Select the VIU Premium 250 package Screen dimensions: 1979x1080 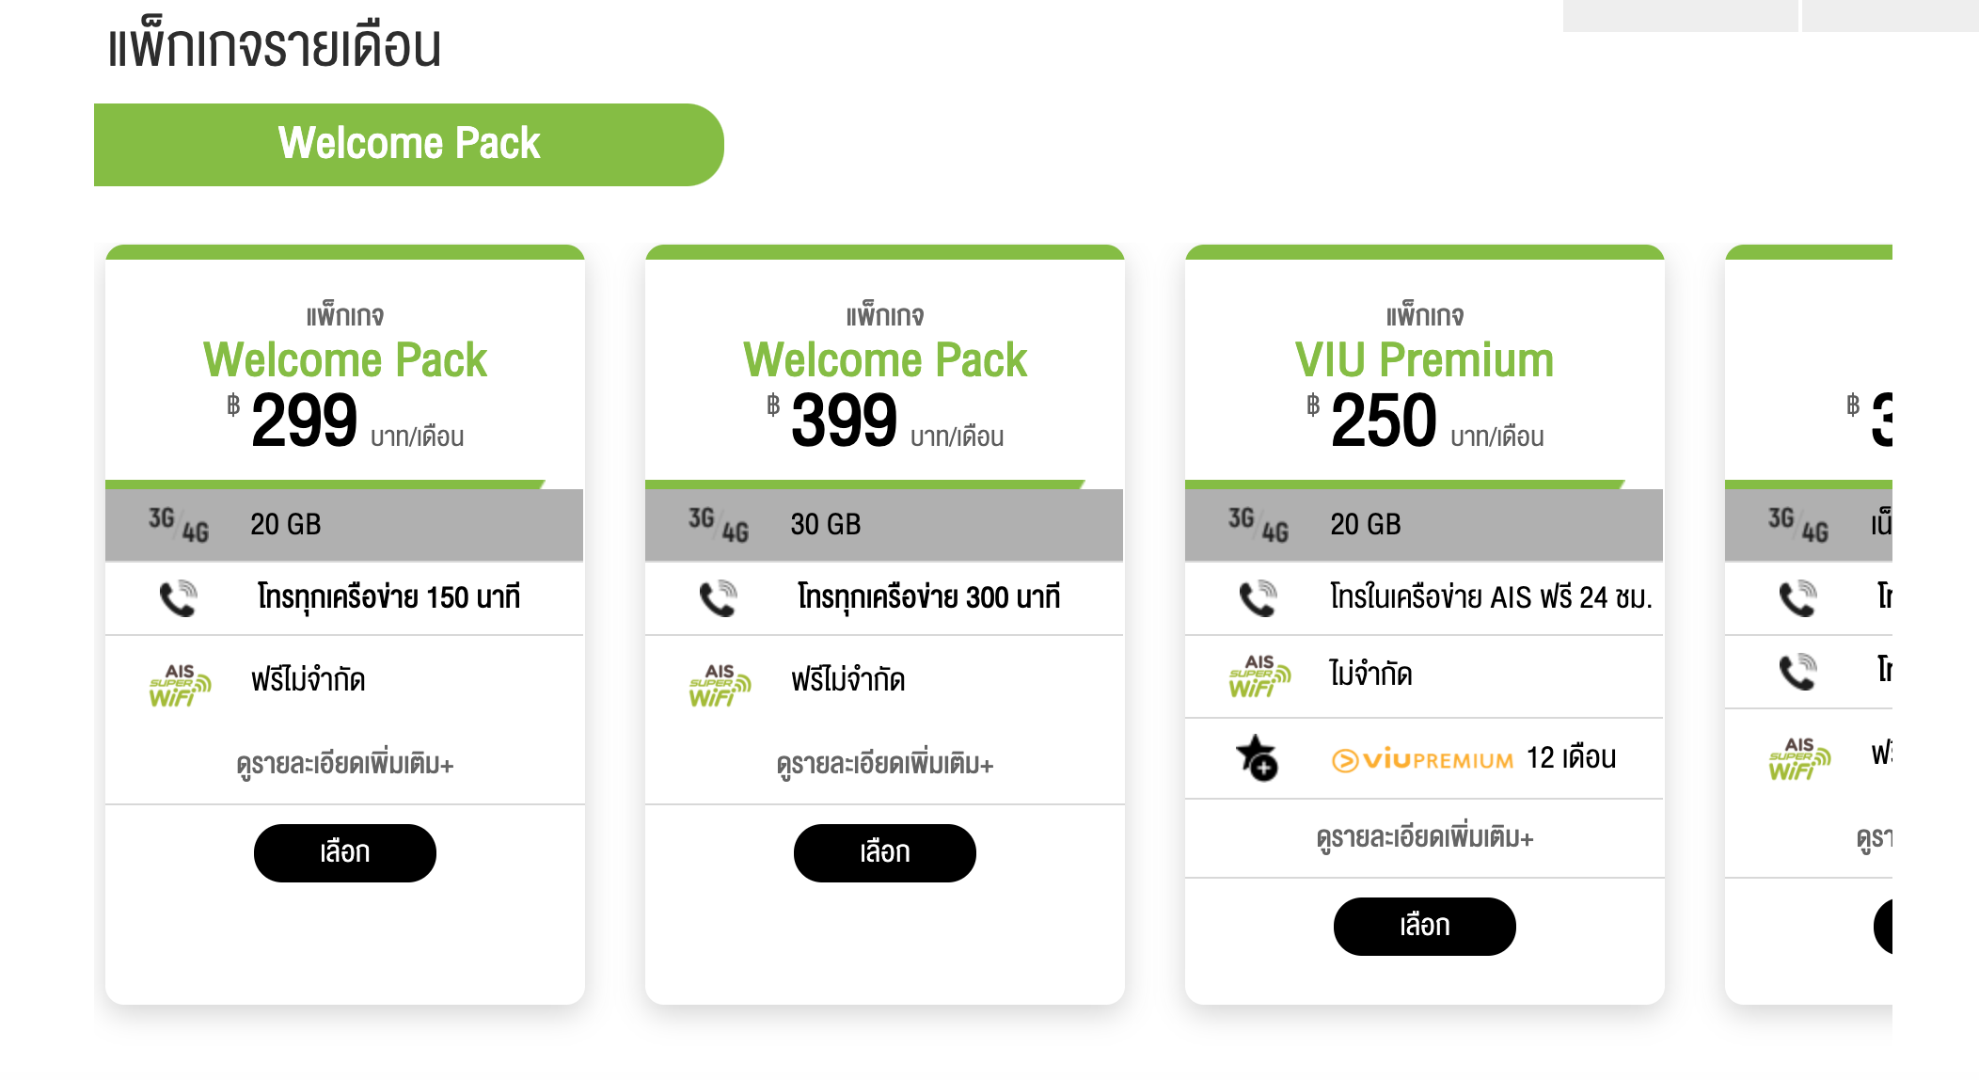pos(1424,926)
